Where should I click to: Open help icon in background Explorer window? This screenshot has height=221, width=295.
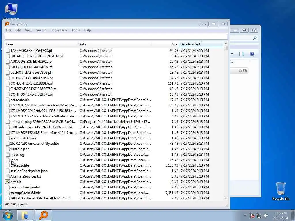(252, 54)
